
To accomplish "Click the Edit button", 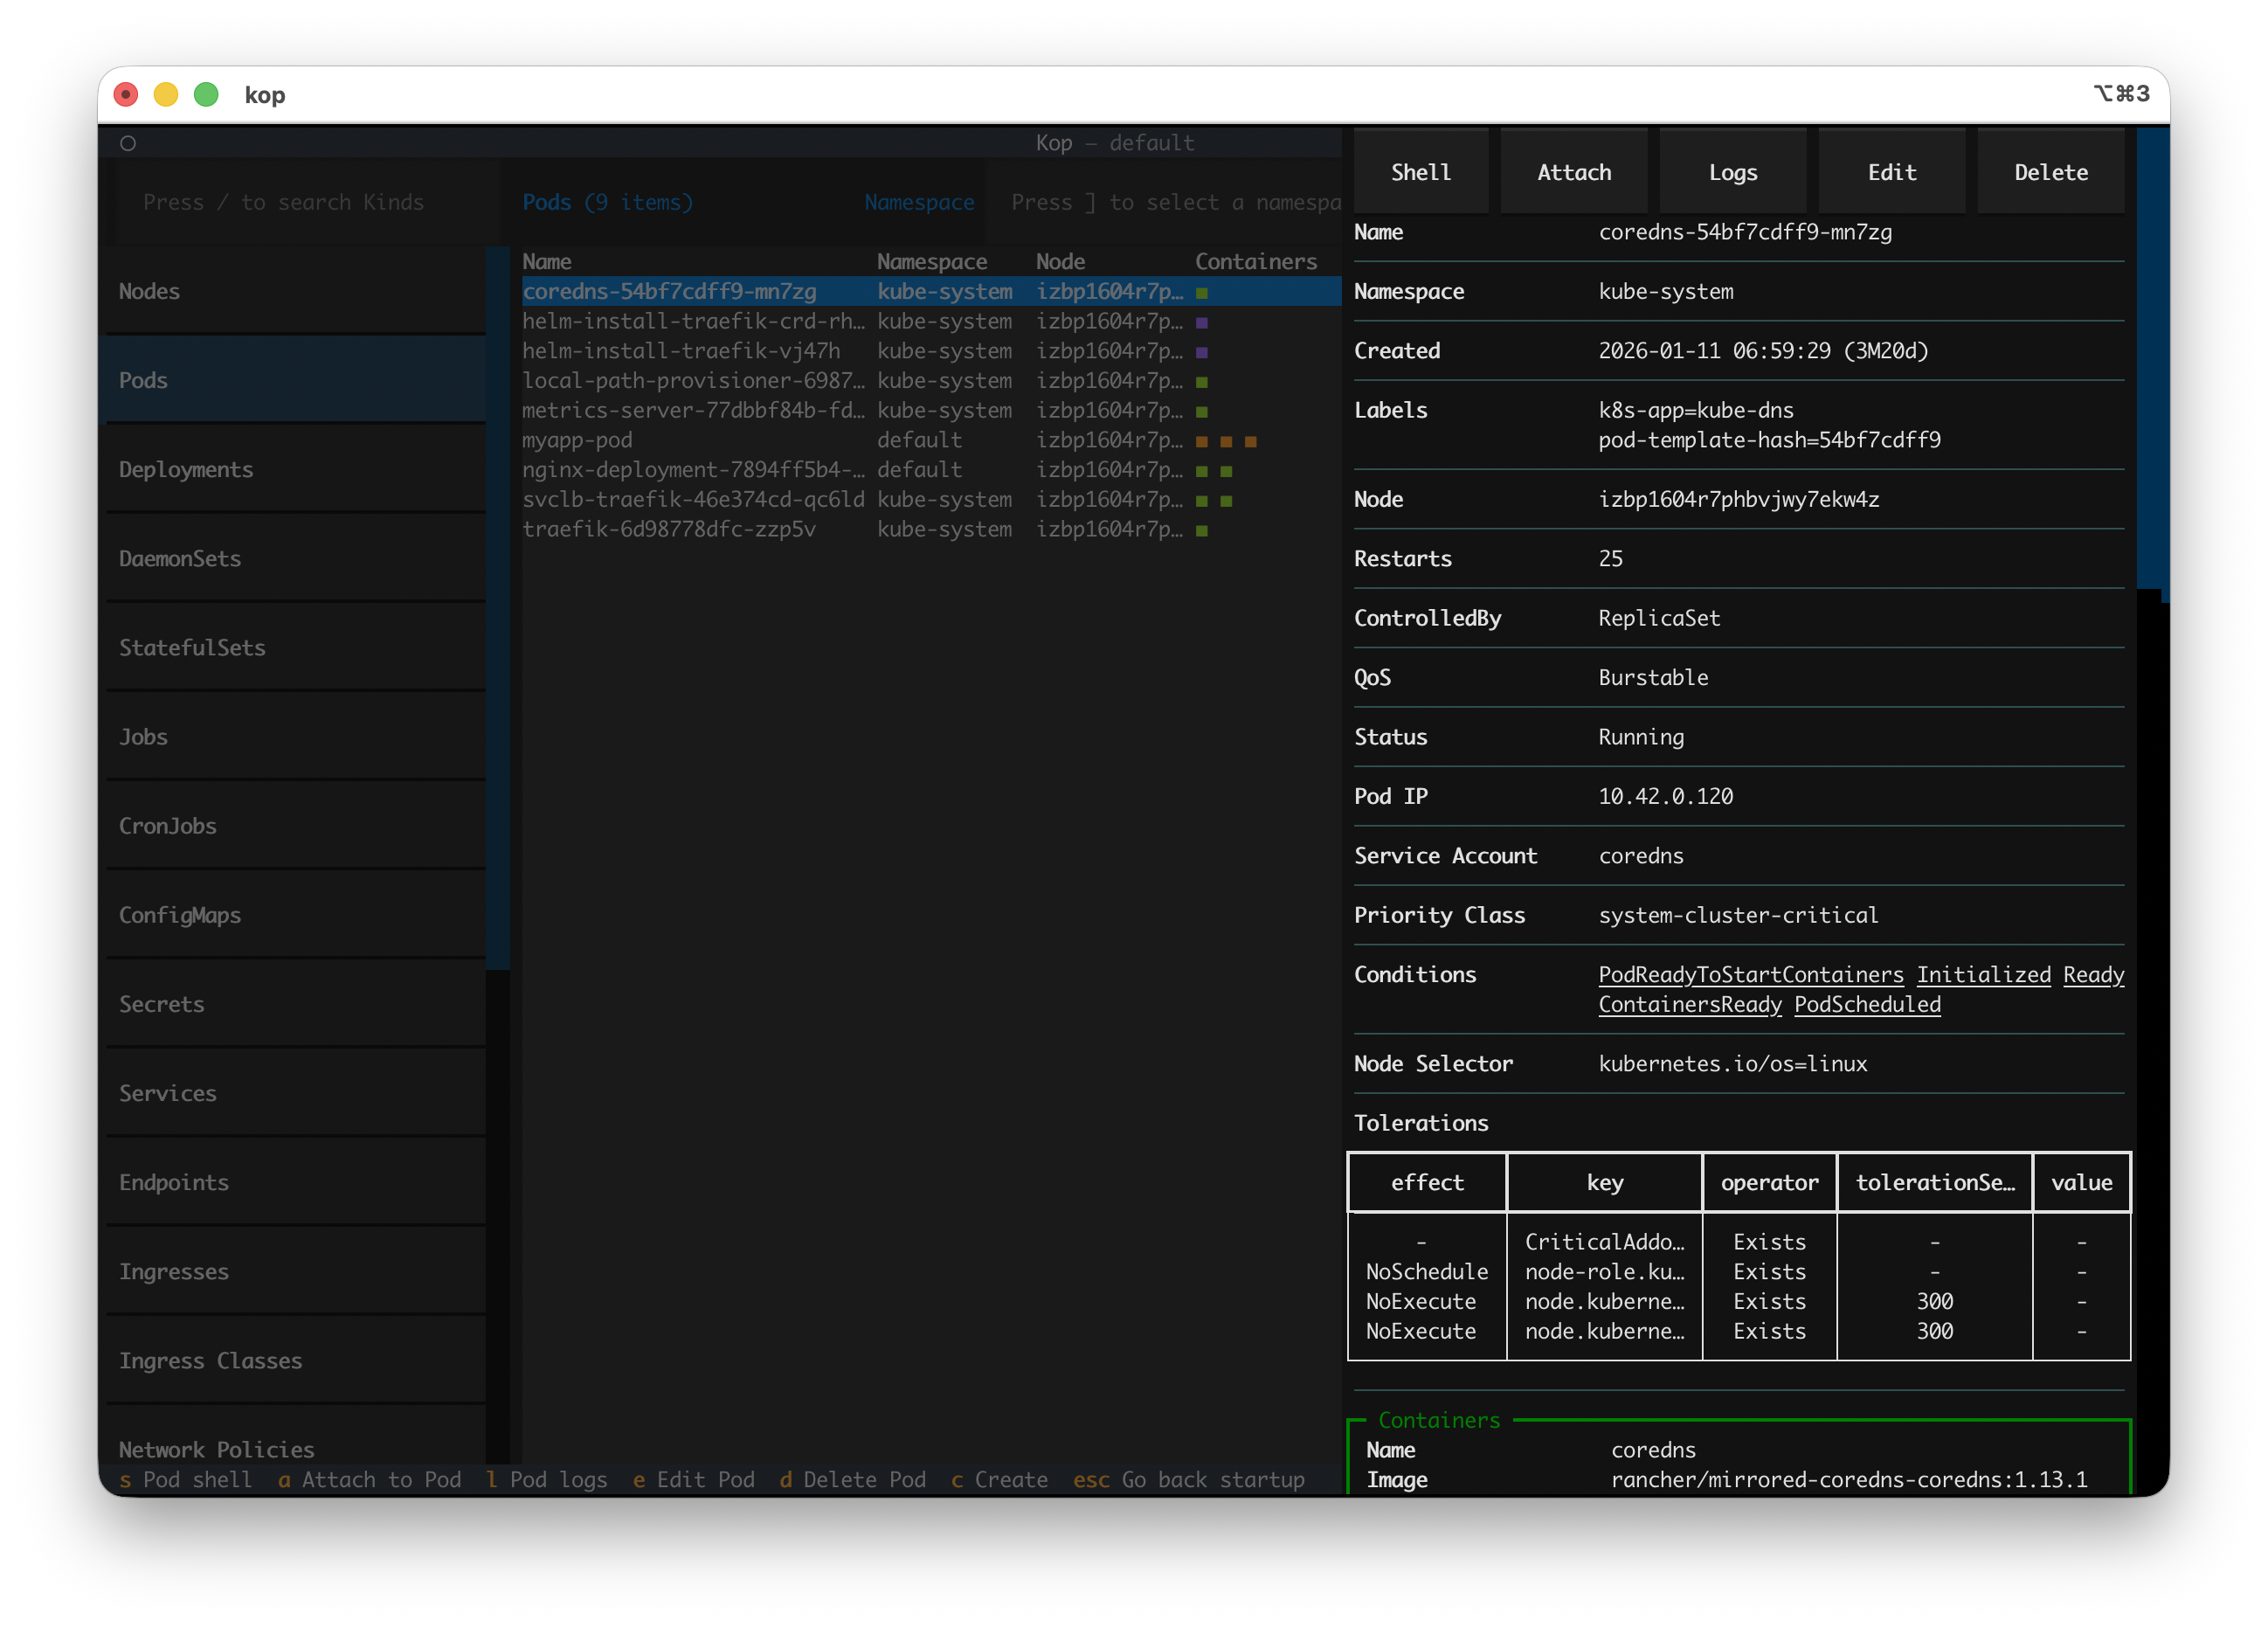I will pos(1892,172).
